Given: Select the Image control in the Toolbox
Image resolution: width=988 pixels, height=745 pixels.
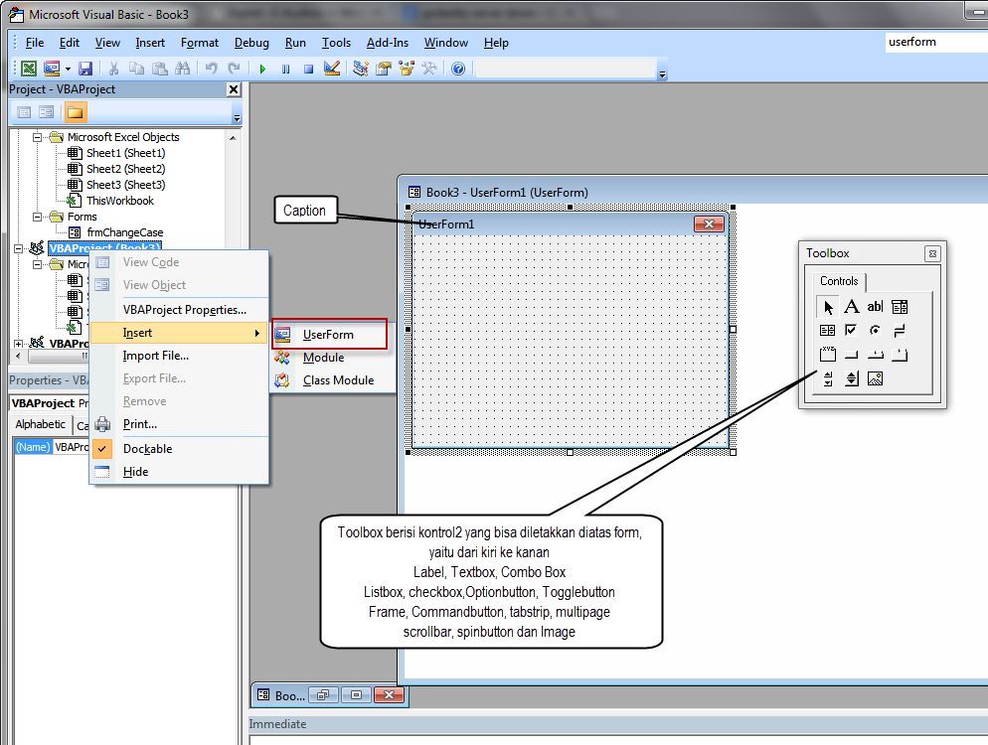Looking at the screenshot, I should [x=876, y=377].
